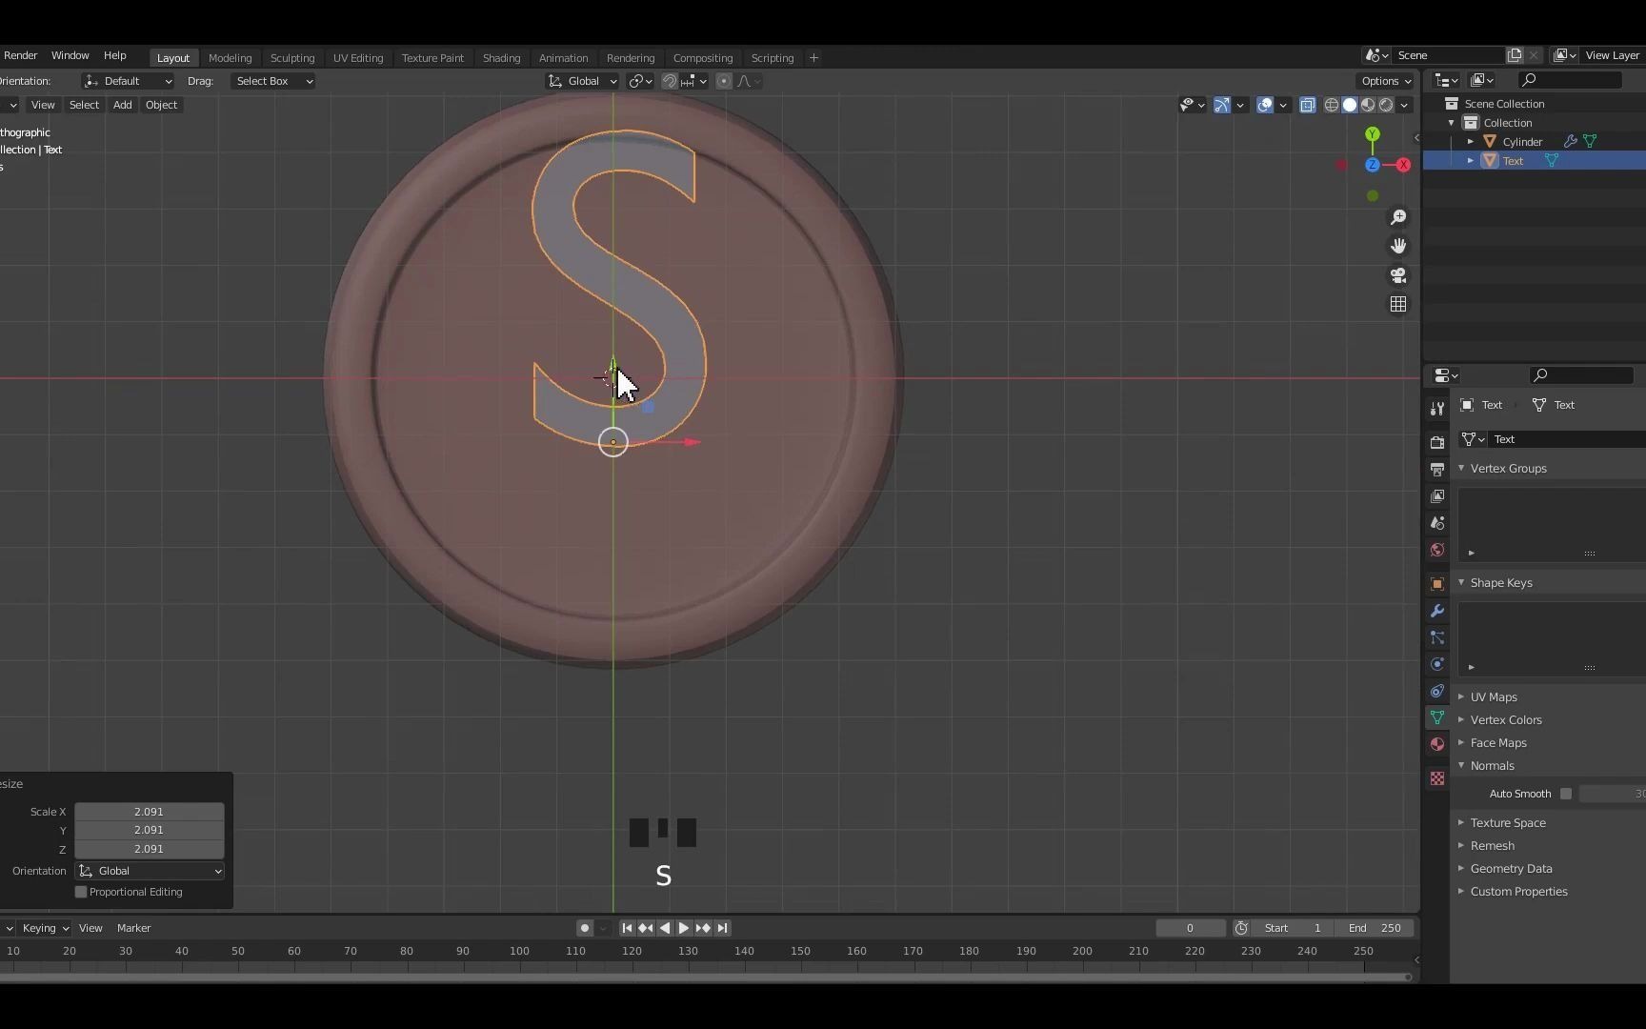Switch to the Material properties tab
1646x1029 pixels.
click(x=1437, y=744)
